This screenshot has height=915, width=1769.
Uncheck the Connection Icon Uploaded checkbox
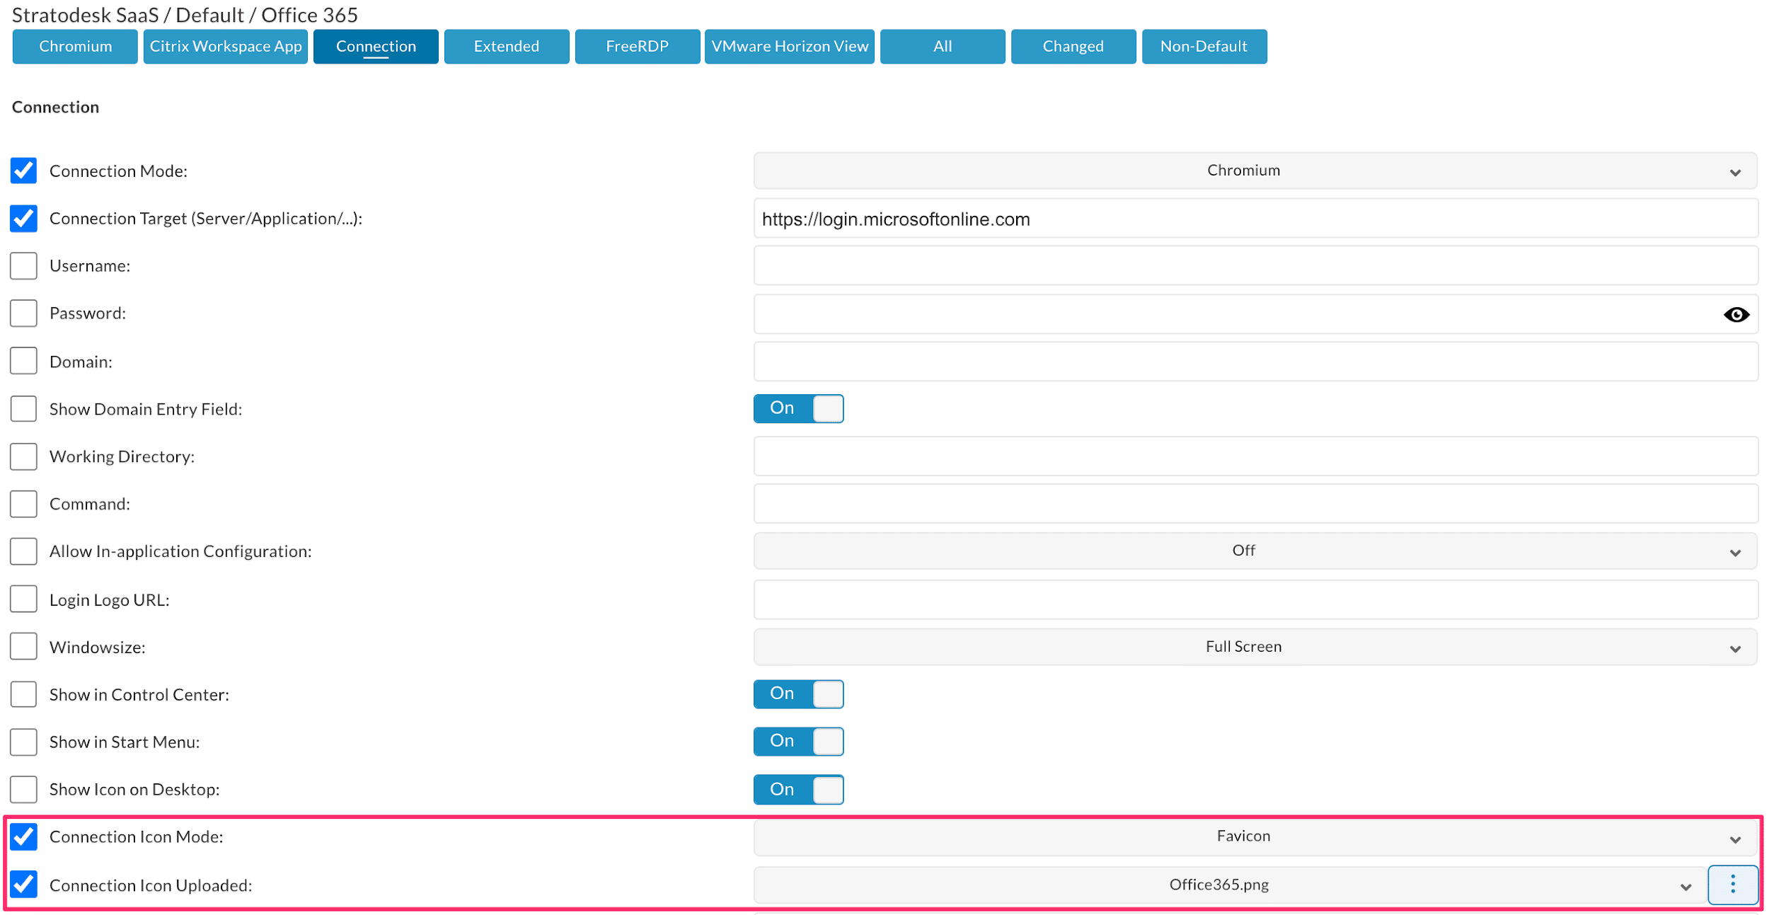point(23,885)
